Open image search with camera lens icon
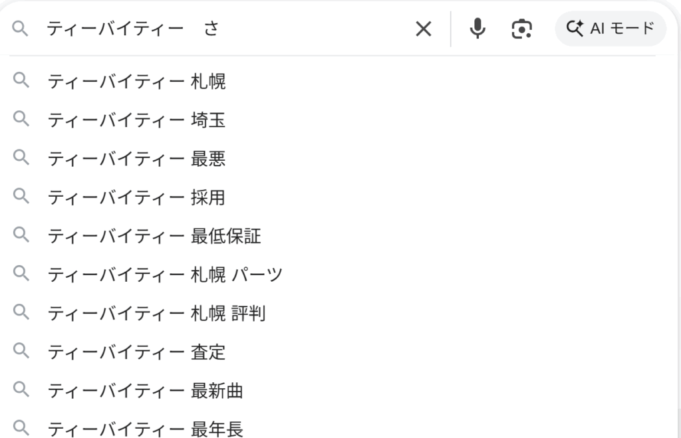Viewport: 681px width, 438px height. click(x=522, y=29)
